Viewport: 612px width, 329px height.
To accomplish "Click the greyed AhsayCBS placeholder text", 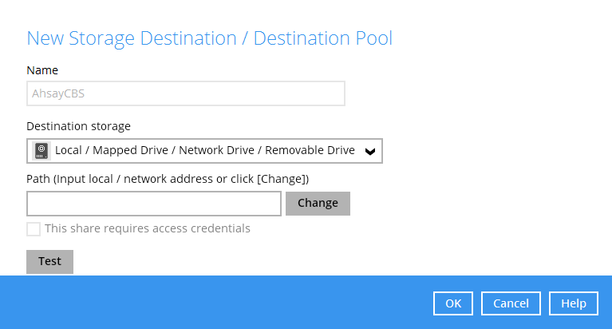I will click(58, 93).
